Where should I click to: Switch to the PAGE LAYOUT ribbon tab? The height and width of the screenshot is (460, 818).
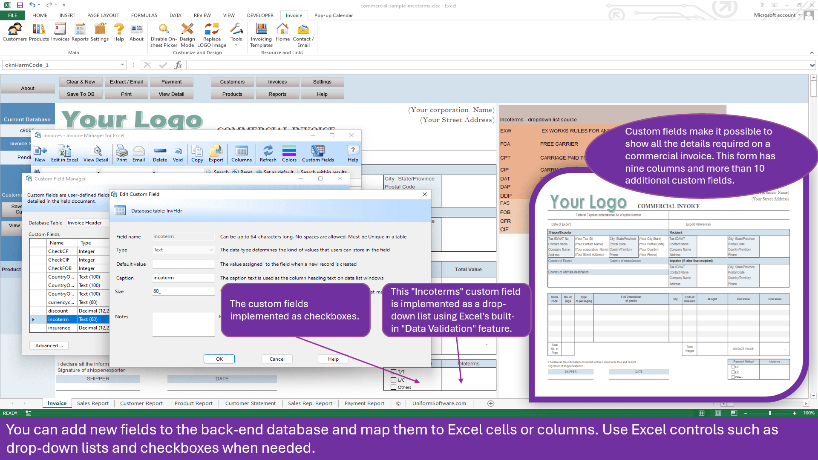(103, 15)
